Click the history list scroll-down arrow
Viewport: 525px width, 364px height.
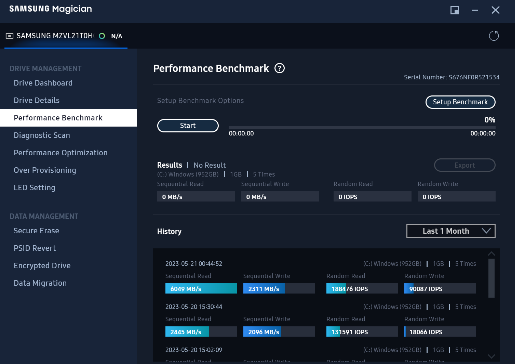point(492,356)
